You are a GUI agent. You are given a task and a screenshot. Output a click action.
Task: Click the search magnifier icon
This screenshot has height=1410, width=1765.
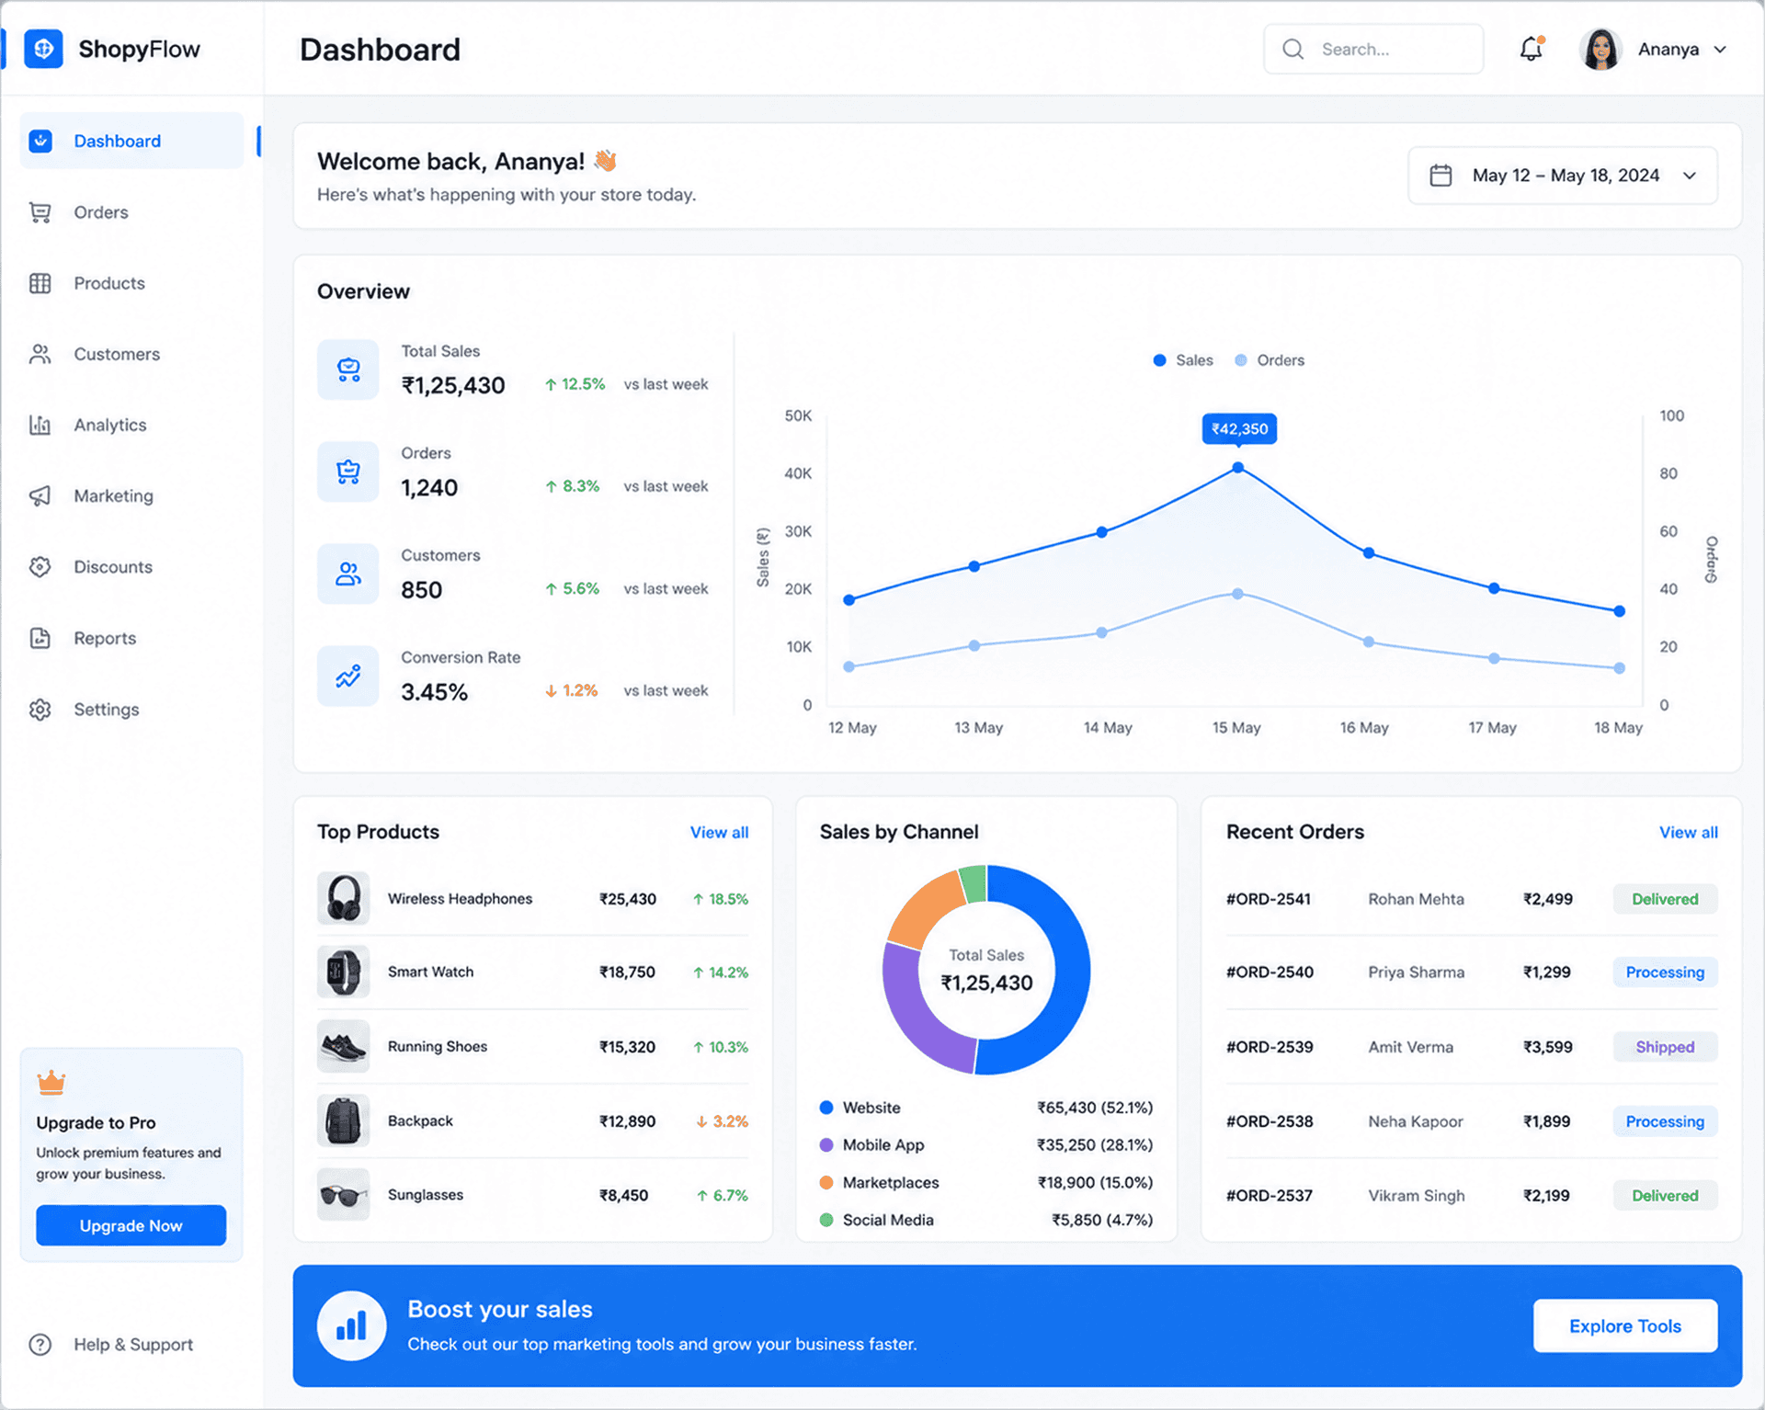[x=1292, y=49]
